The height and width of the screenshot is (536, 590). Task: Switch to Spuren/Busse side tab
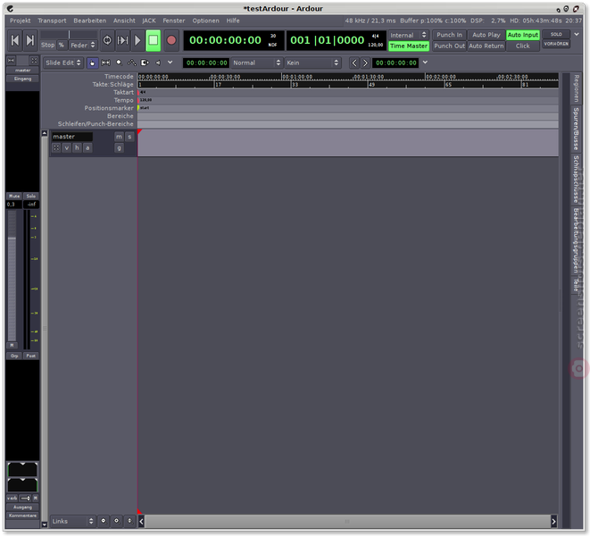click(x=576, y=129)
